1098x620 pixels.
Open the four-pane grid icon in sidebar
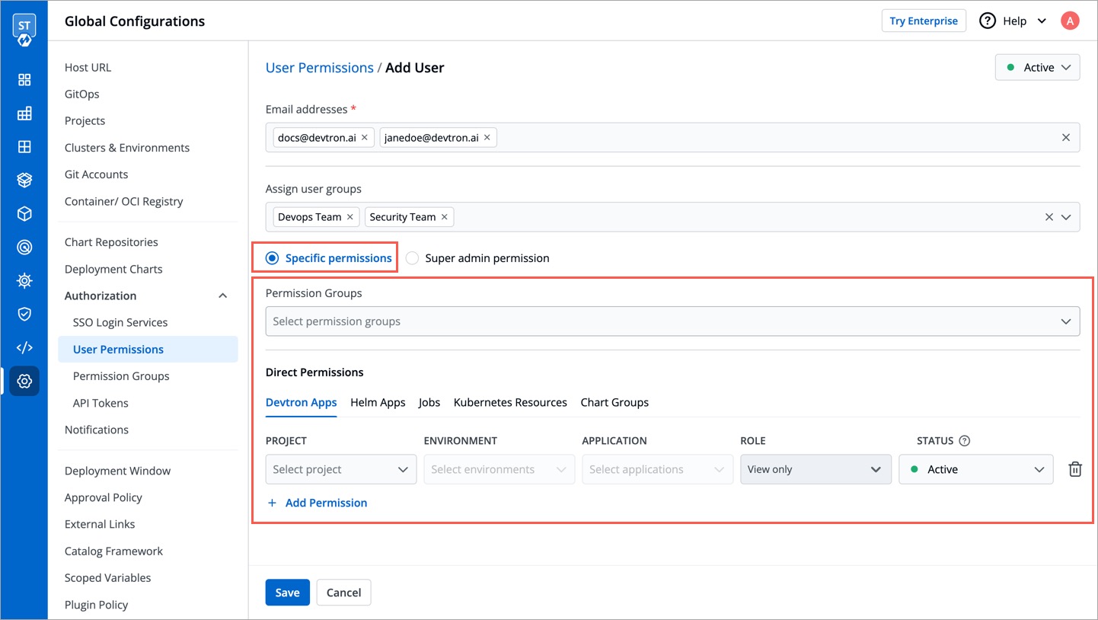point(24,147)
